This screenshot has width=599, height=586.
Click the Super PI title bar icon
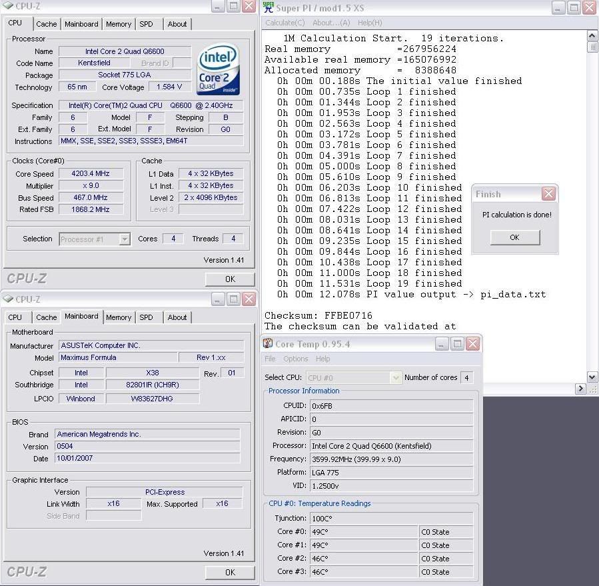tap(269, 7)
